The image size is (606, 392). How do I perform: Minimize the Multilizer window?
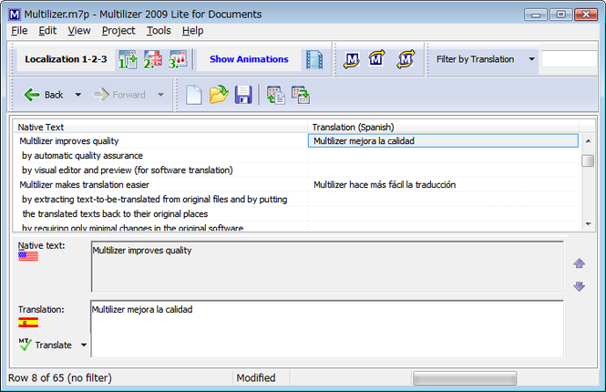(x=536, y=15)
